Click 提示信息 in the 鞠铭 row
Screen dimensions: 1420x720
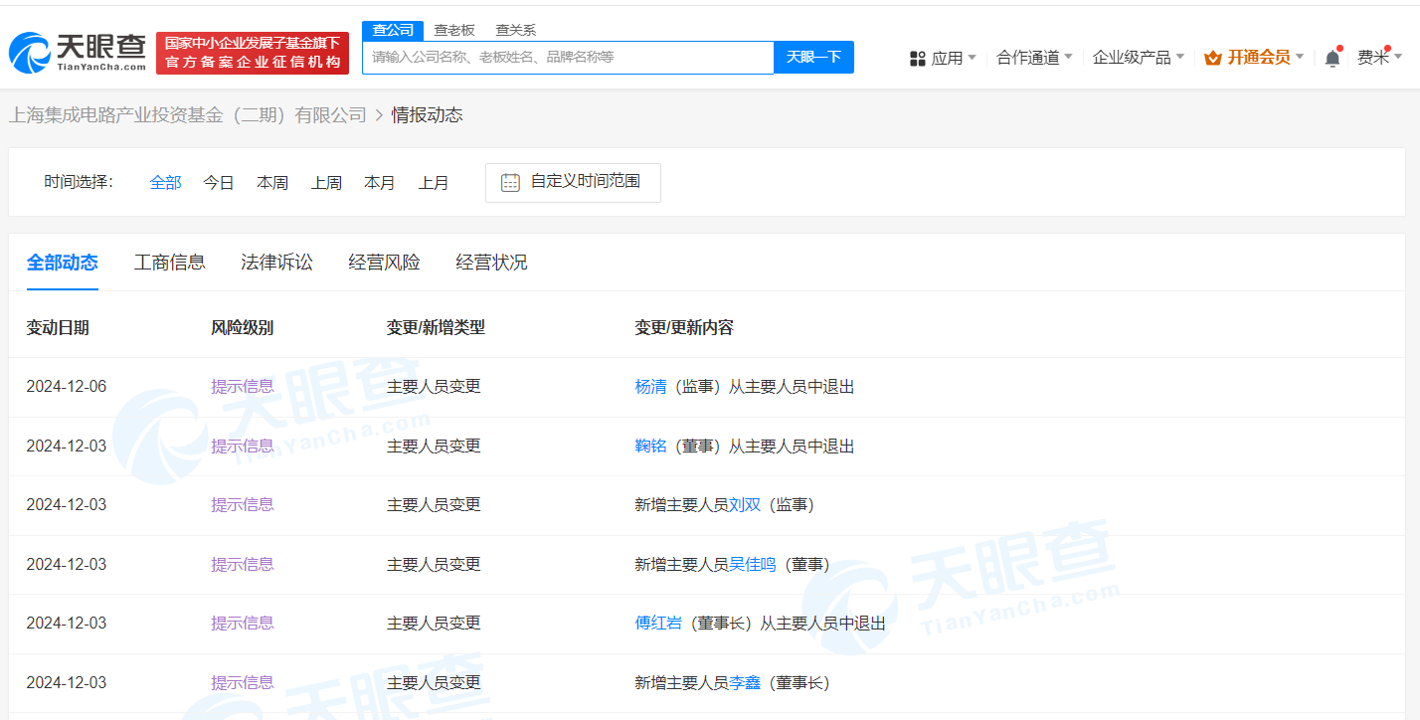(243, 447)
